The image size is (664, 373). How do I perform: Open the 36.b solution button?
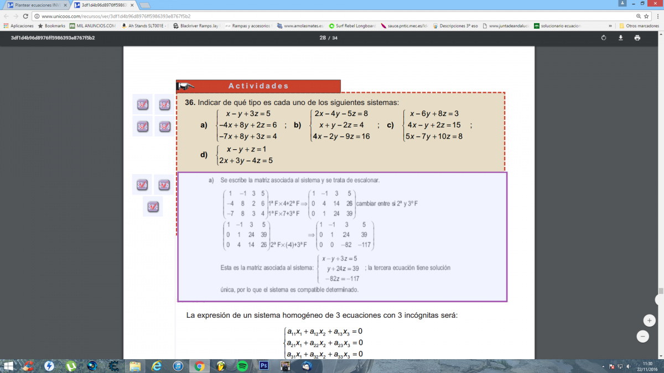(164, 104)
